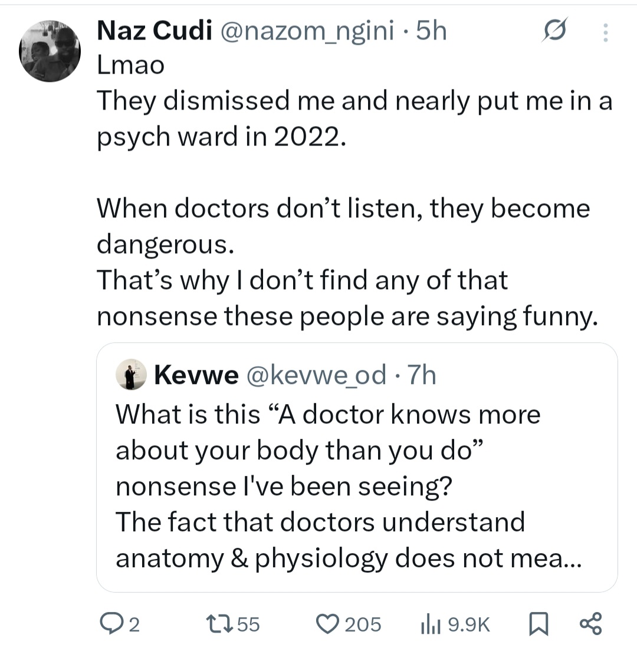637x645 pixels.
Task: Click the 55 reposts count
Action: (x=248, y=624)
